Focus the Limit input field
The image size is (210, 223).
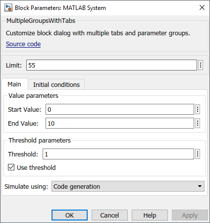[x=111, y=65]
